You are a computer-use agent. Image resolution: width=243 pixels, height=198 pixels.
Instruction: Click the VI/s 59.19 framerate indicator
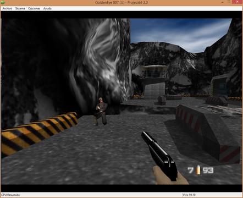pos(189,195)
